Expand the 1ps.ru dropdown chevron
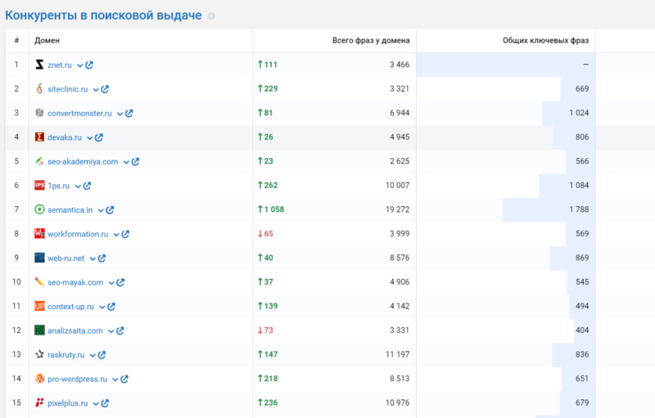The width and height of the screenshot is (655, 418). [78, 187]
